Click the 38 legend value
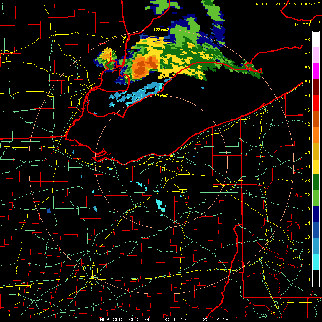322x322 pixels. point(307,138)
